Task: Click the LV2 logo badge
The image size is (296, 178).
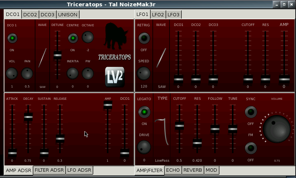Action: (115, 77)
